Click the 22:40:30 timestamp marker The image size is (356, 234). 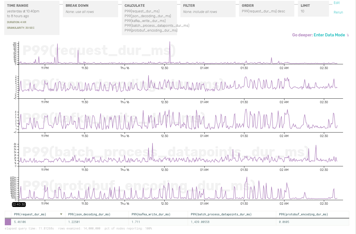[x=19, y=204]
